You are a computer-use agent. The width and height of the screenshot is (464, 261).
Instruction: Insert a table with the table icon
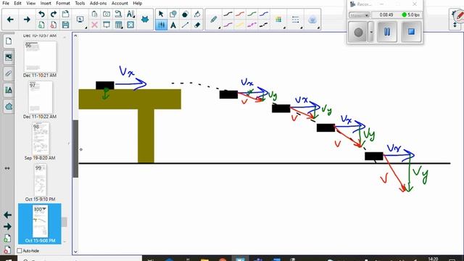[x=119, y=25]
